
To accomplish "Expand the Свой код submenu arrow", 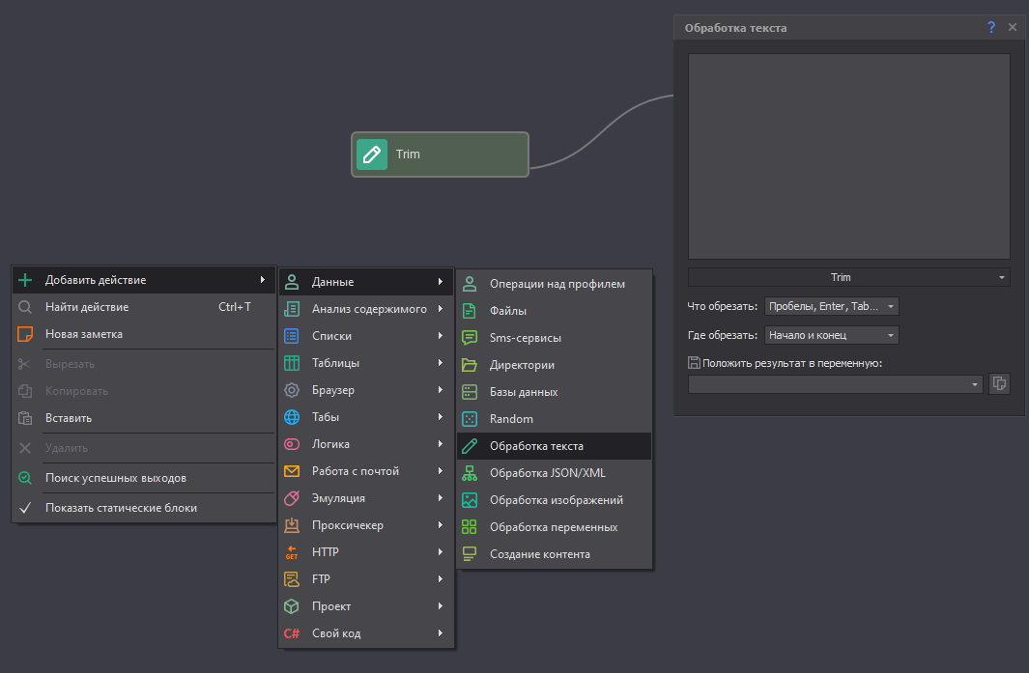I will 441,633.
